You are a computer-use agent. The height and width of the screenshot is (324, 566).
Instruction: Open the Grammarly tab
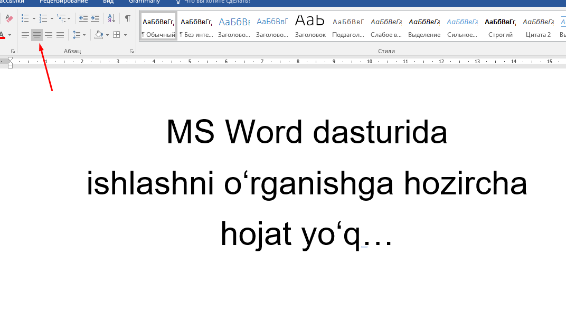point(144,2)
